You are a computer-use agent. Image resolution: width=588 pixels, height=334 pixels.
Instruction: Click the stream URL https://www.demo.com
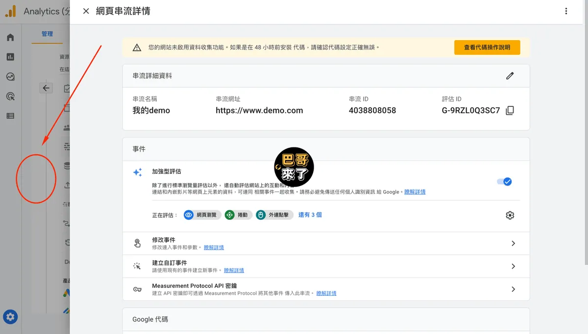259,111
